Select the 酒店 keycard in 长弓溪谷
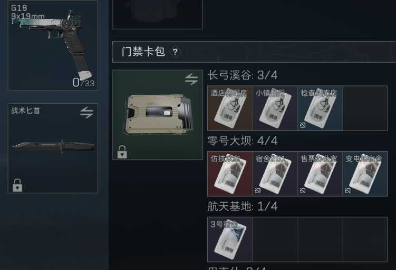396x270 pixels. pos(230,108)
